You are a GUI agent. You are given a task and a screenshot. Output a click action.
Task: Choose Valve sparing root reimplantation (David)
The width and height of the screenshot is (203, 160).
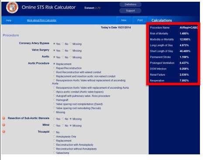pyautogui.click(x=54, y=104)
